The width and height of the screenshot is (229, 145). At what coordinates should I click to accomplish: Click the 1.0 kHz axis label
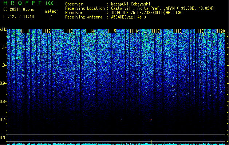click(3, 65)
